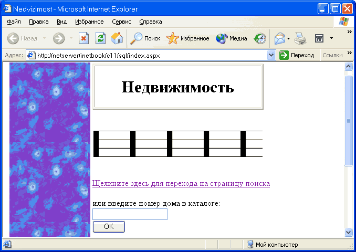Open the Избранное menu
The height and width of the screenshot is (252, 356).
coord(89,22)
